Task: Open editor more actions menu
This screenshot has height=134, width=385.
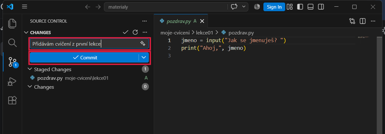Action: pyautogui.click(x=373, y=21)
